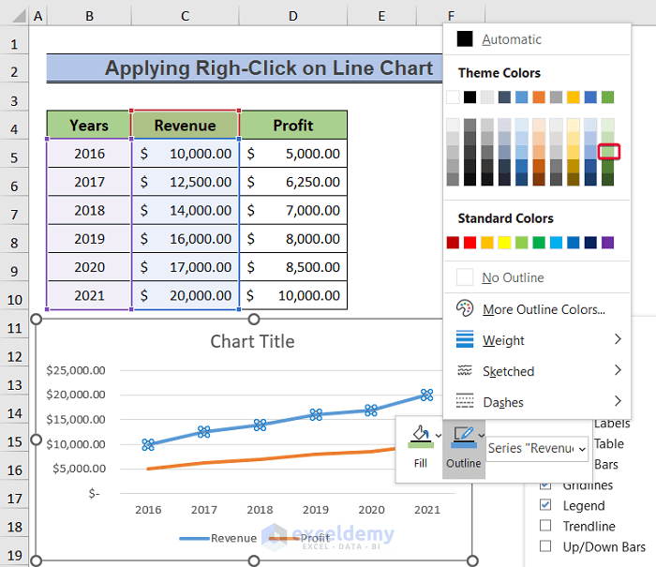This screenshot has height=567, width=656.
Task: Expand the Sketched submenu
Action: 537,371
